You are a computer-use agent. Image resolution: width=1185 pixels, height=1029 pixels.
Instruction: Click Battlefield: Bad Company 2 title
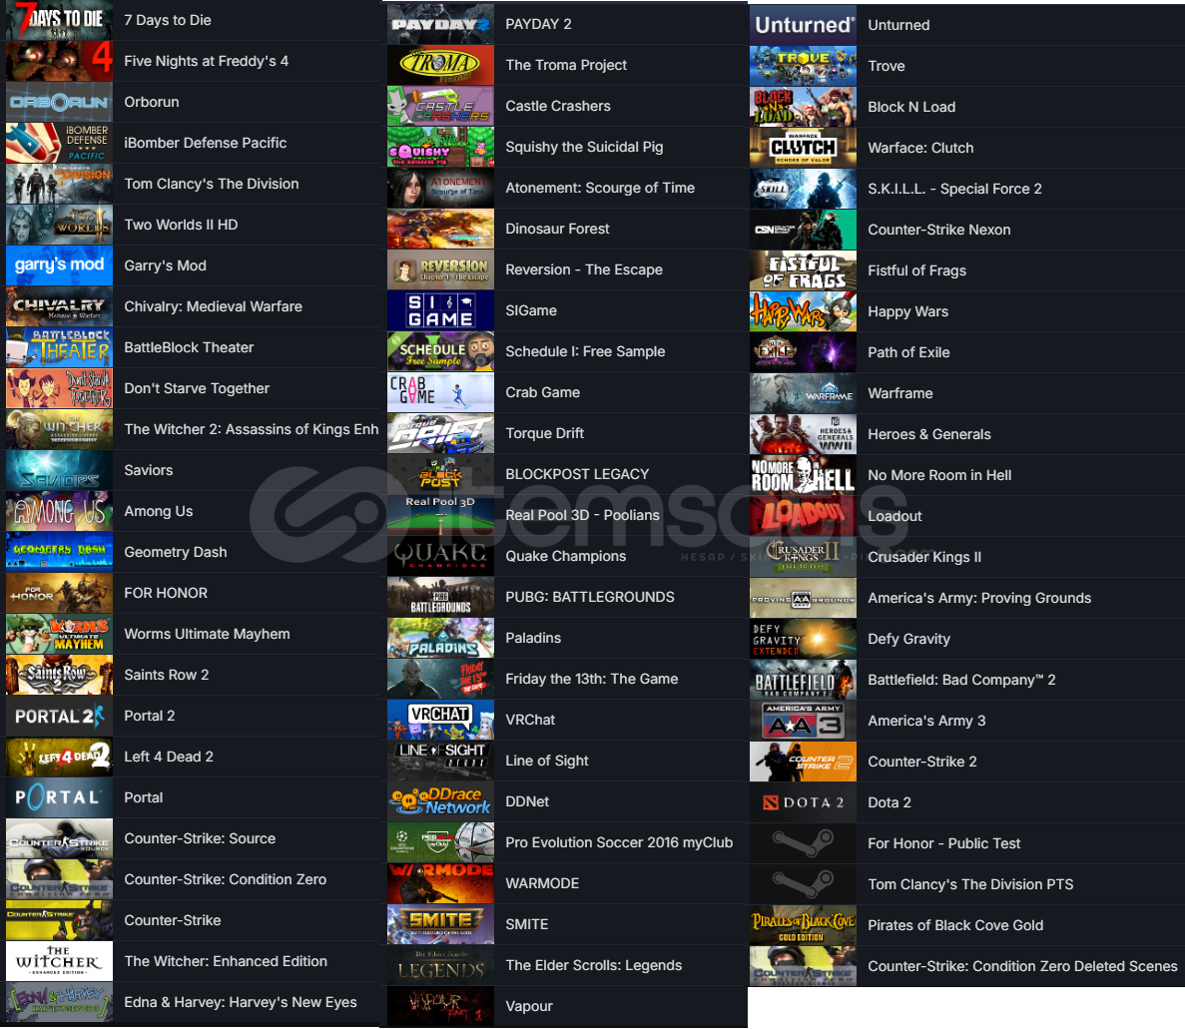tap(962, 680)
